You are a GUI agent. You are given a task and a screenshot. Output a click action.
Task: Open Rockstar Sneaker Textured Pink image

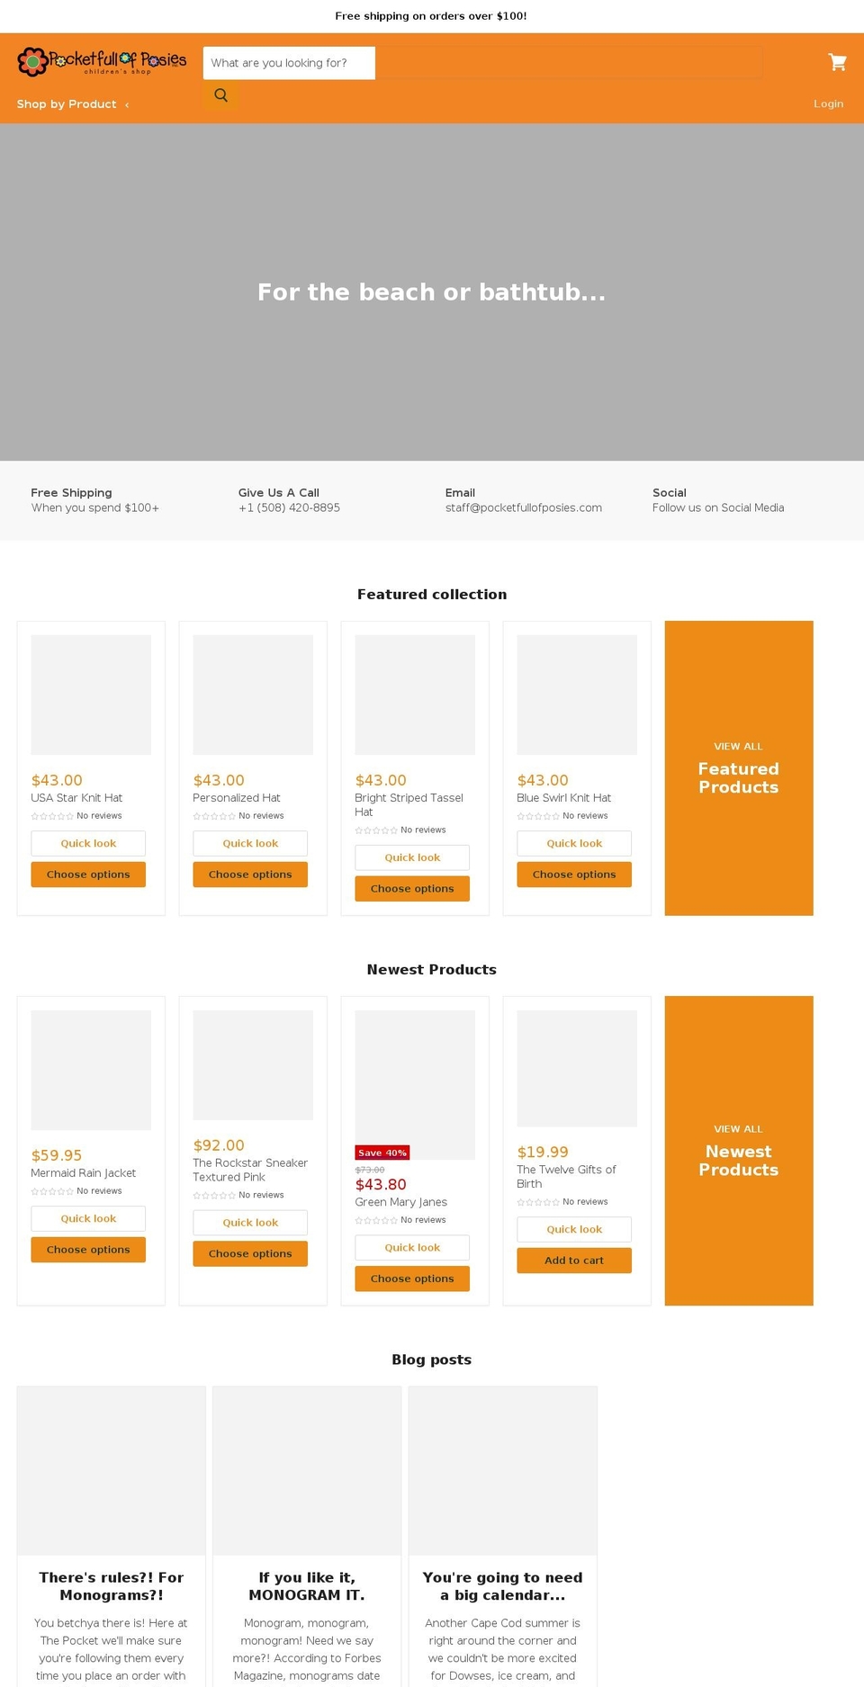click(x=253, y=1065)
